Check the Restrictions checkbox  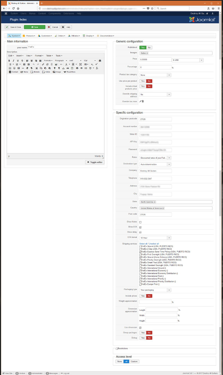117,349
